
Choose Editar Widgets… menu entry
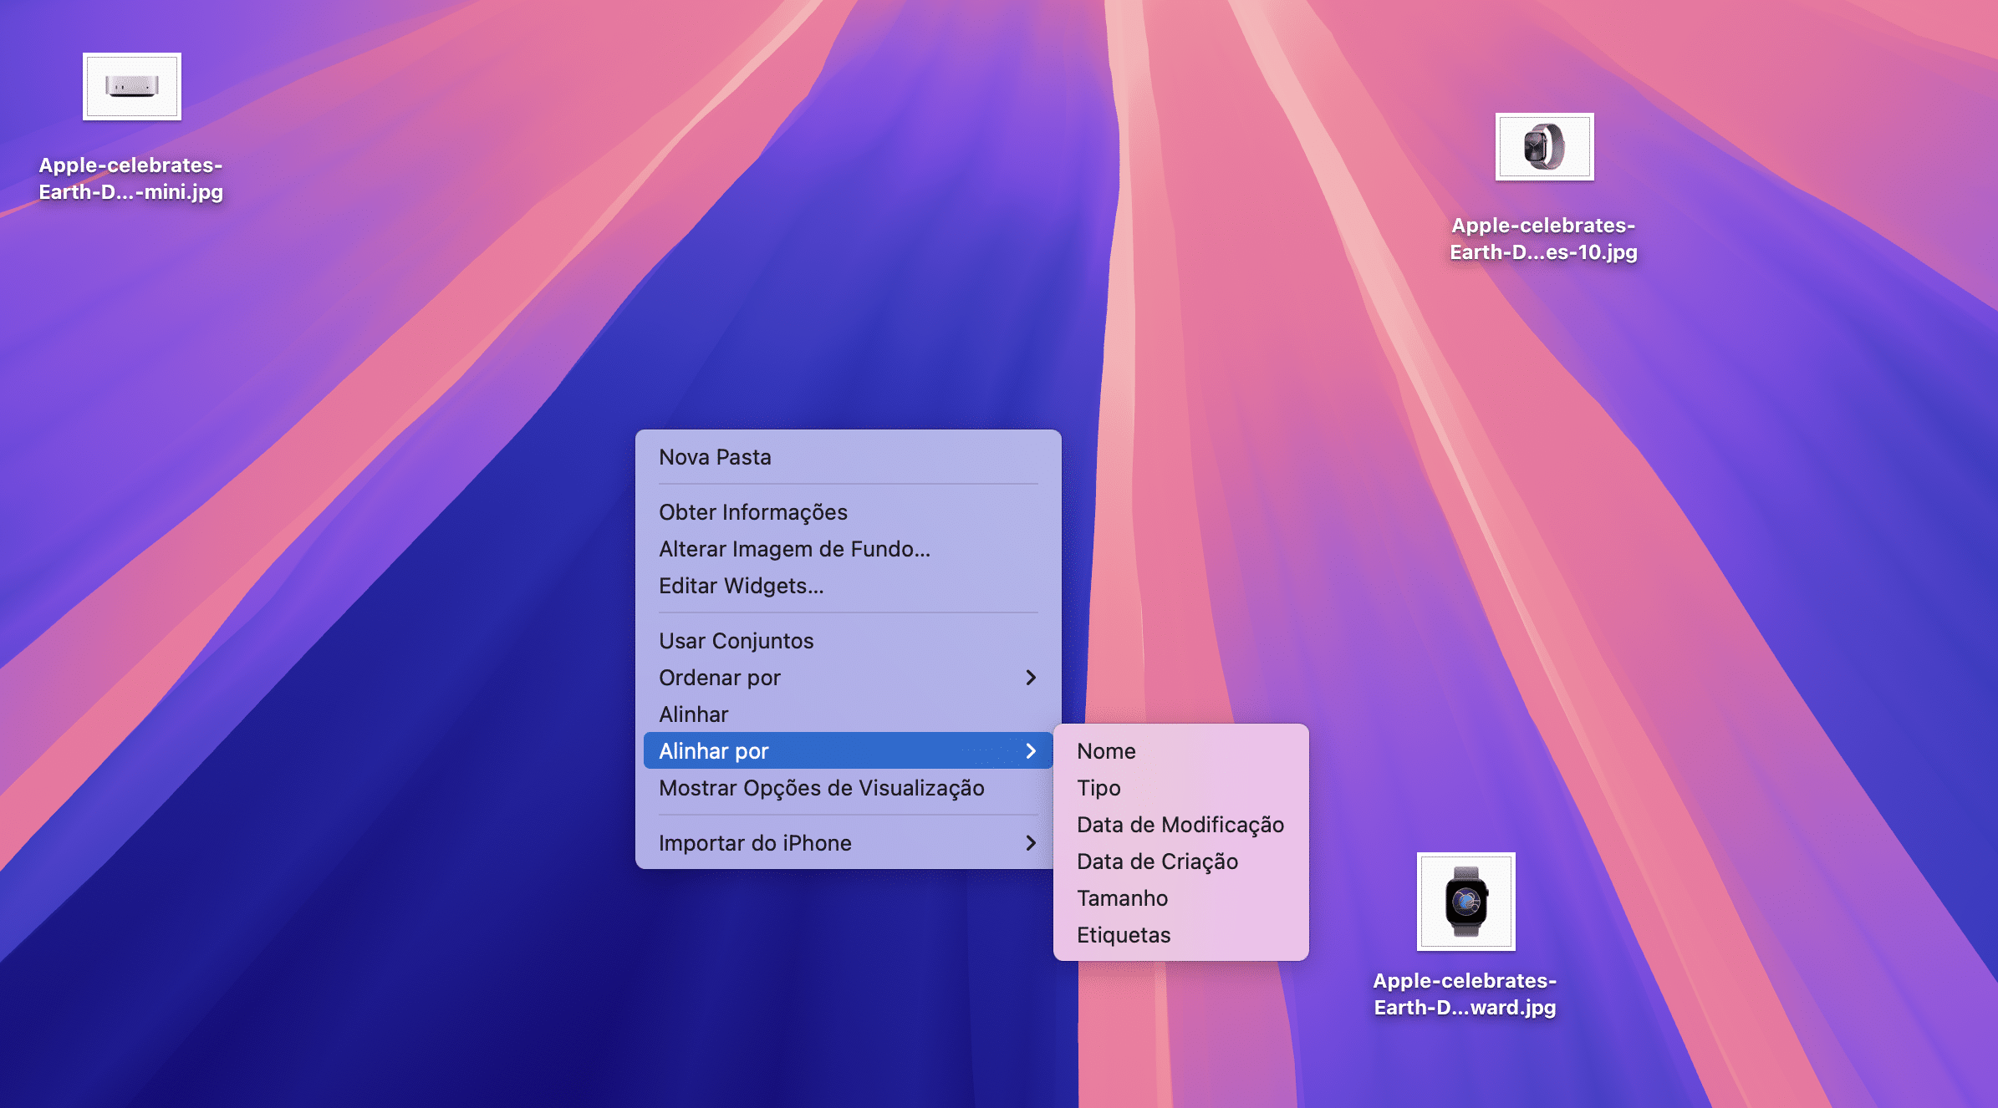(848, 586)
